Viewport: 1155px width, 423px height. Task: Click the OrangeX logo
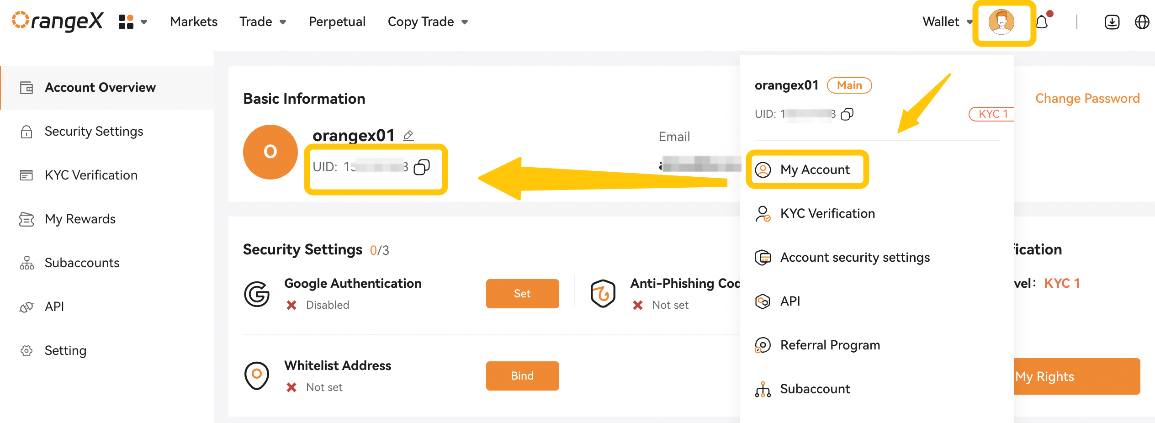(58, 21)
